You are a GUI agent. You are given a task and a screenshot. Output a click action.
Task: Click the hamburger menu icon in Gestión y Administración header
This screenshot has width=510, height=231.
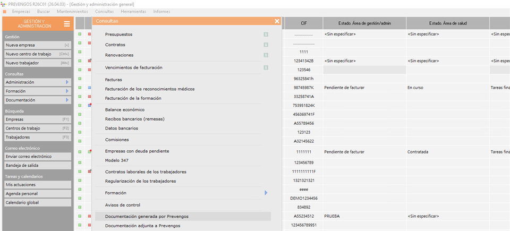(66, 23)
